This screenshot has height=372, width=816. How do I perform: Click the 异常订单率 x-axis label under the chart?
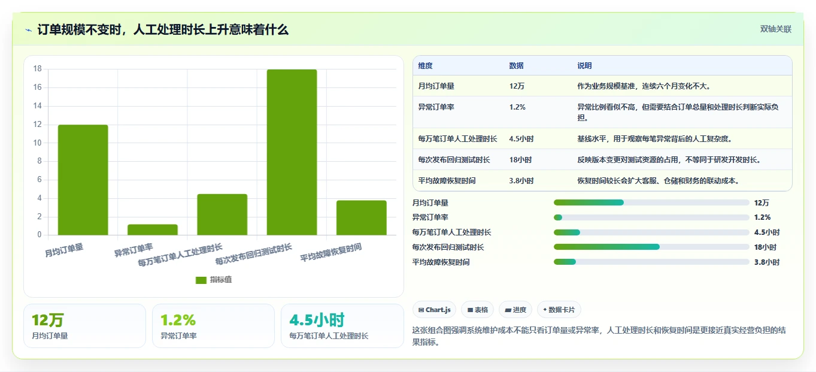tap(134, 250)
